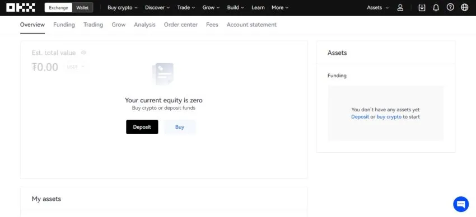Screen dimensions: 476x217
Task: Click the empty equity document illustration
Action: pos(163,74)
